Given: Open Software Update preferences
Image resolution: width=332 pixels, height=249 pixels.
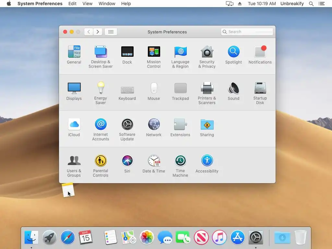Looking at the screenshot, I should tap(127, 130).
